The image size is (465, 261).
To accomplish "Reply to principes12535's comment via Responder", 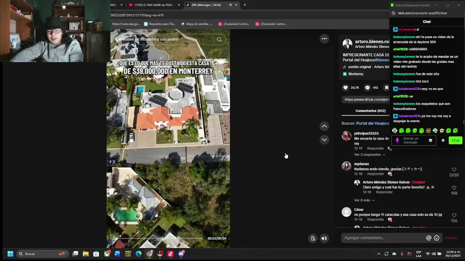I will (375, 148).
